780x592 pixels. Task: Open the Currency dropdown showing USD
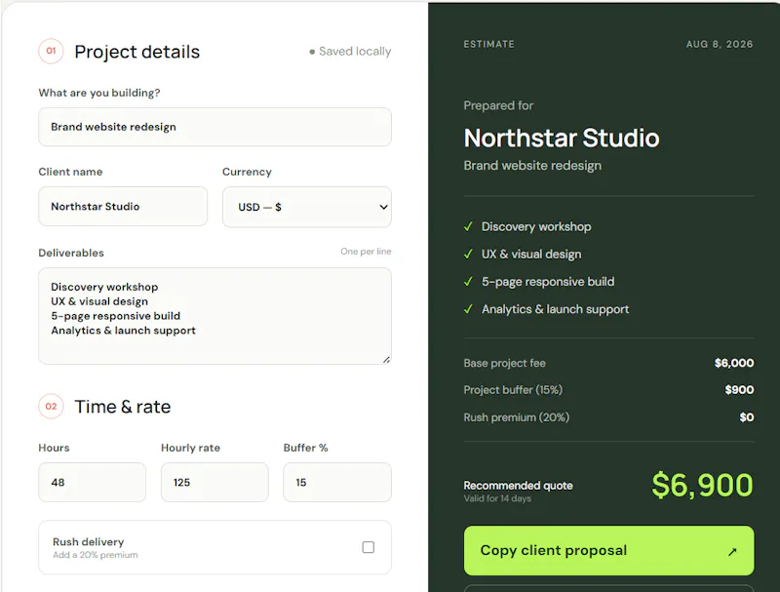pyautogui.click(x=307, y=207)
